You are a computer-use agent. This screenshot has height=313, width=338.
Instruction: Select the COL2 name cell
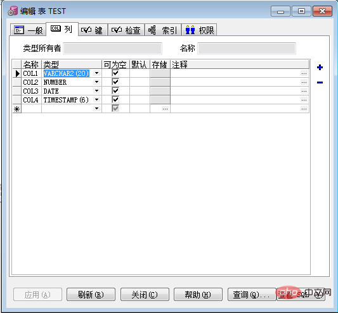click(x=31, y=82)
